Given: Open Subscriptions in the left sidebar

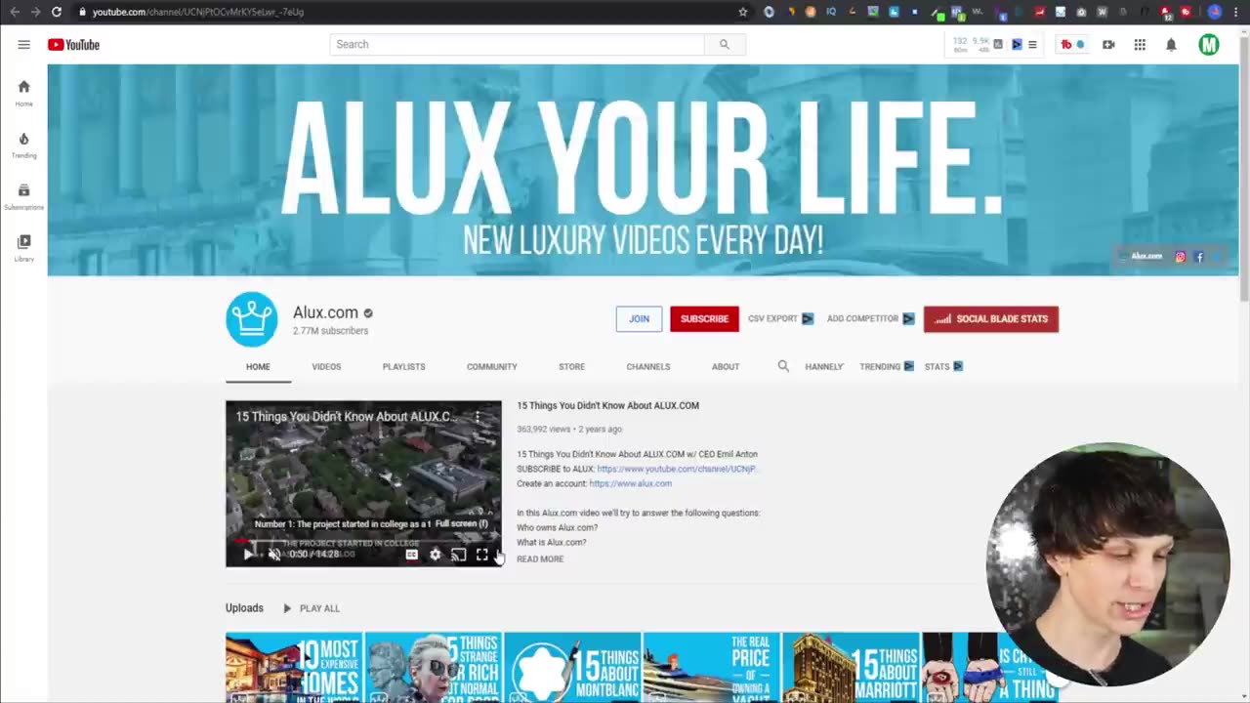Looking at the screenshot, I should [x=23, y=196].
